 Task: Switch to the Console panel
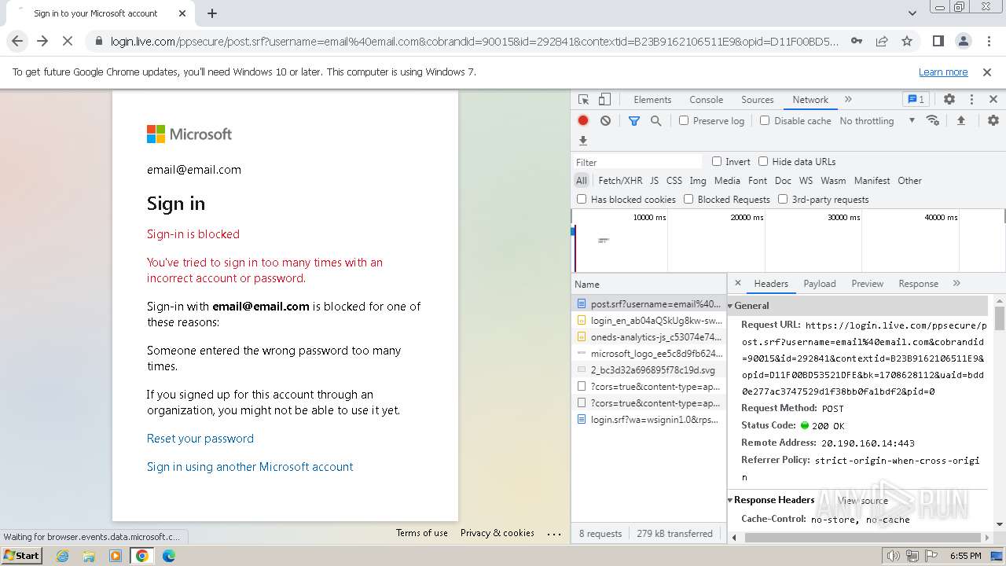coord(706,100)
